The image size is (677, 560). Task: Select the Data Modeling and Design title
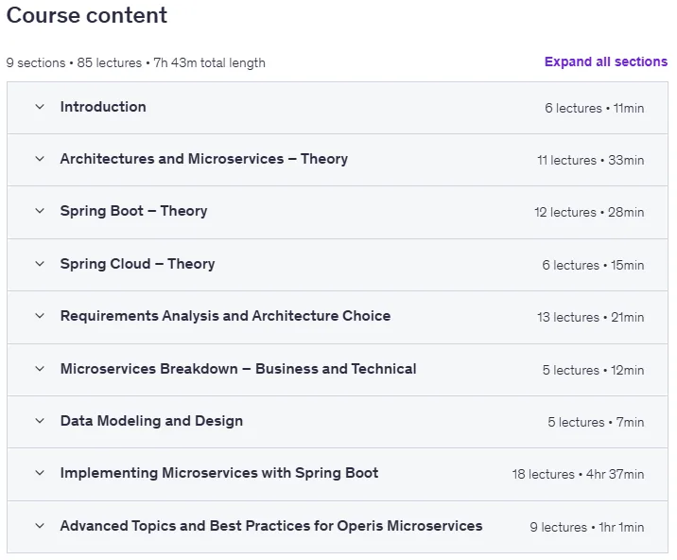tap(151, 421)
